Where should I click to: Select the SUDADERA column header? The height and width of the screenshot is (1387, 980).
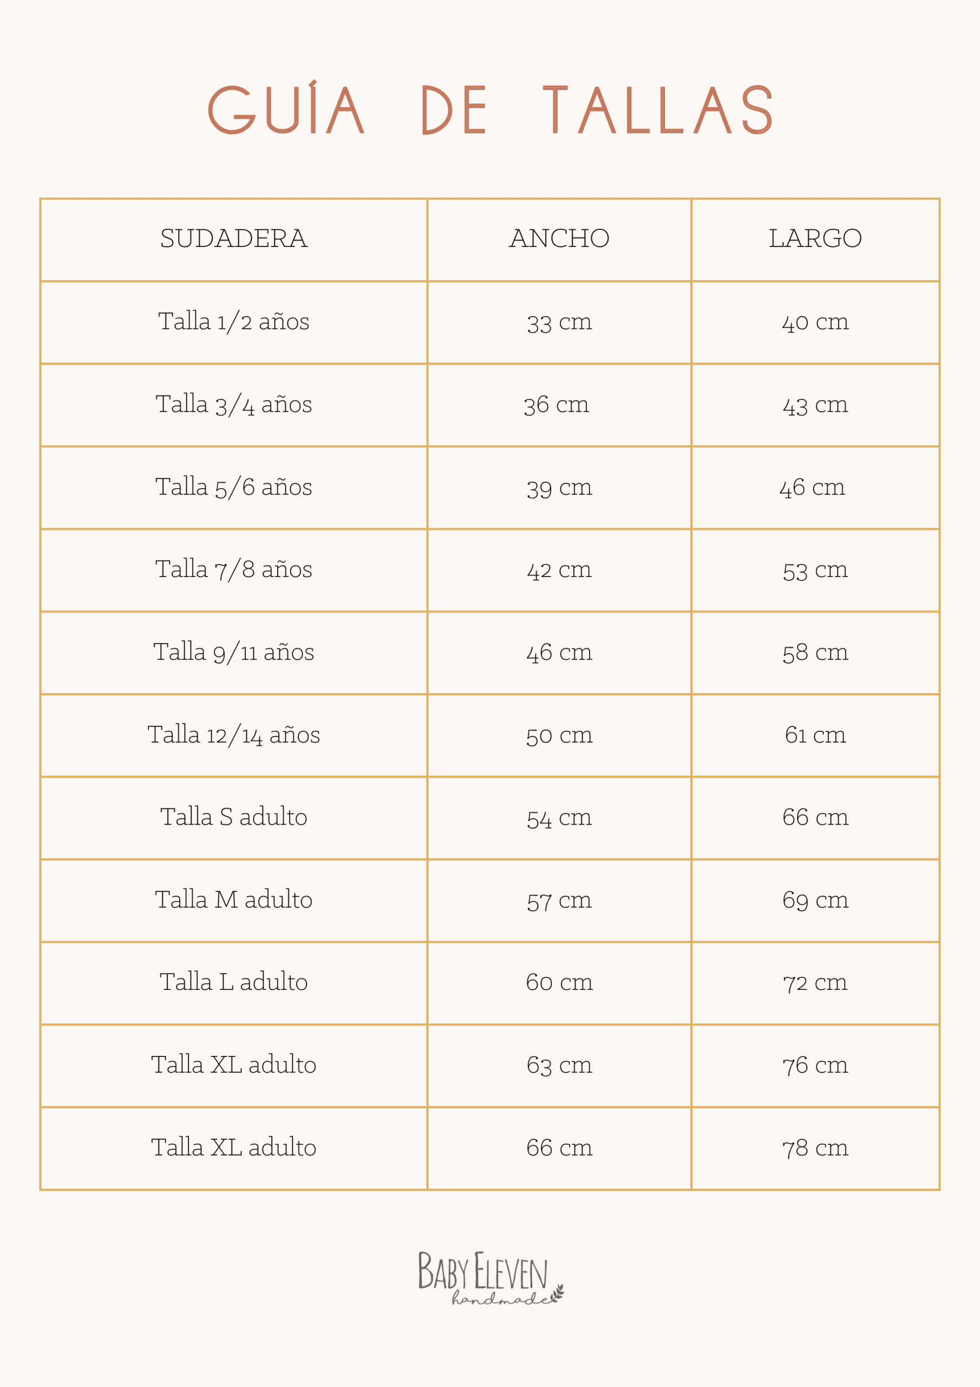pyautogui.click(x=234, y=238)
